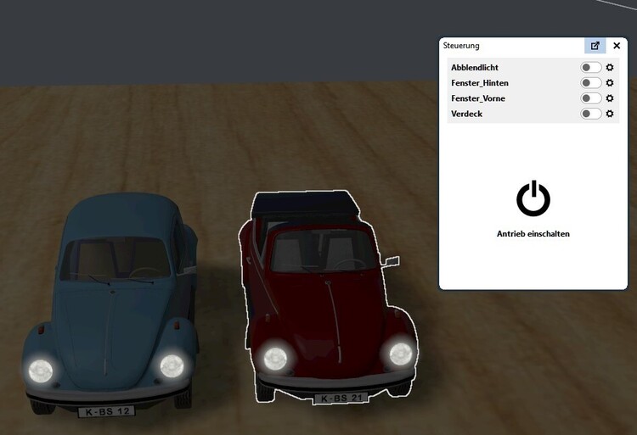The width and height of the screenshot is (637, 435).
Task: Click the Fenster_Hinten label
Action: 479,83
